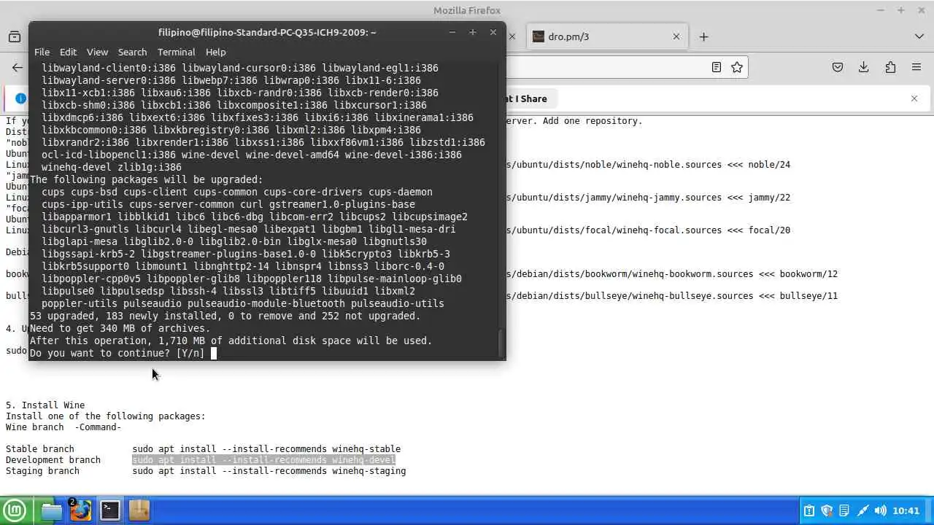Bookmark this page with the star
The height and width of the screenshot is (525, 934).
click(737, 67)
